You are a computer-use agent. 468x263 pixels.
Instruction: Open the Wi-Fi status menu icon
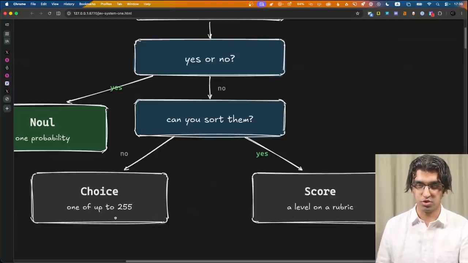pyautogui.click(x=429, y=4)
